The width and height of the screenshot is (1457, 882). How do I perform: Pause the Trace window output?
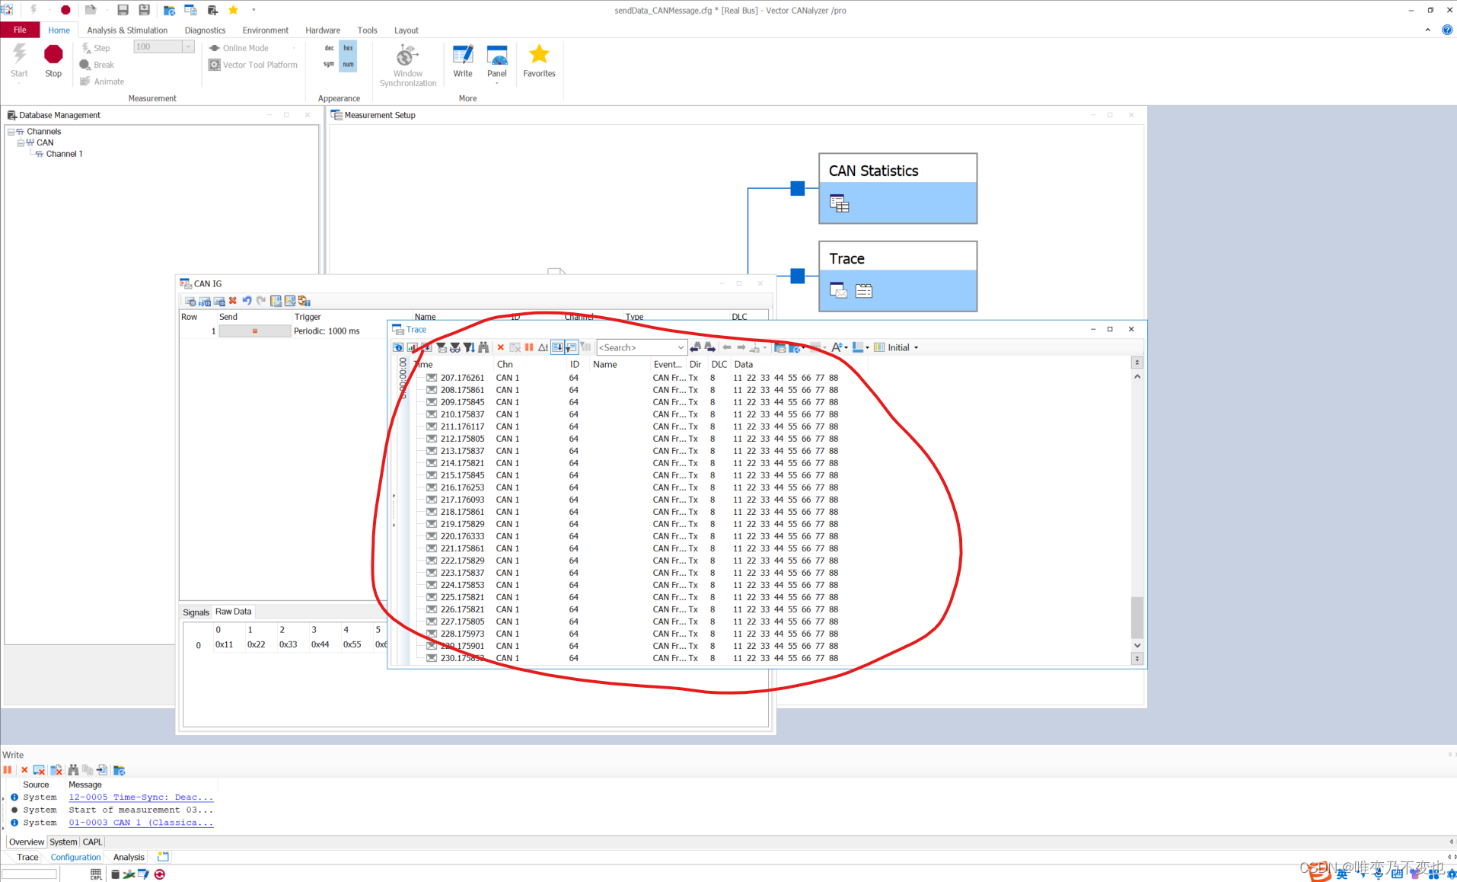coord(529,347)
